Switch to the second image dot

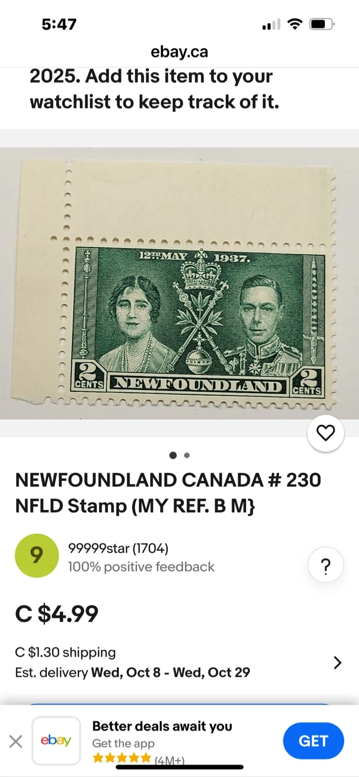click(x=187, y=455)
